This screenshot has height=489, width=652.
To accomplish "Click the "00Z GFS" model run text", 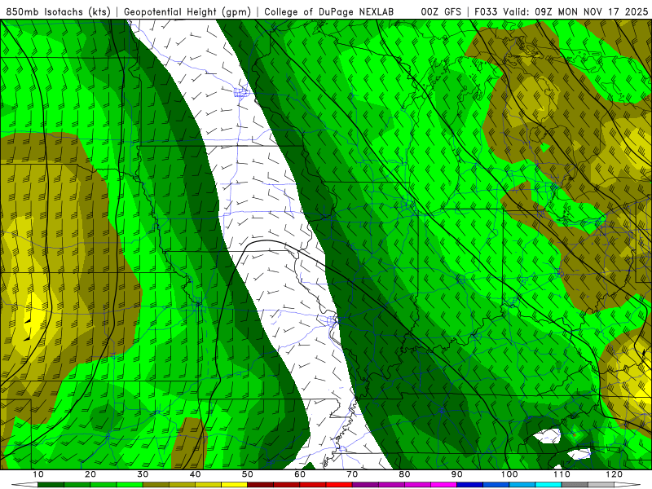I will [x=441, y=11].
